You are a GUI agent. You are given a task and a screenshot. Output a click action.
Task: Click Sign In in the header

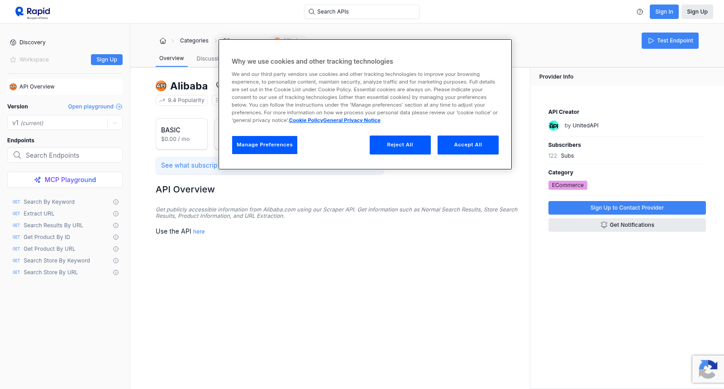[664, 12]
